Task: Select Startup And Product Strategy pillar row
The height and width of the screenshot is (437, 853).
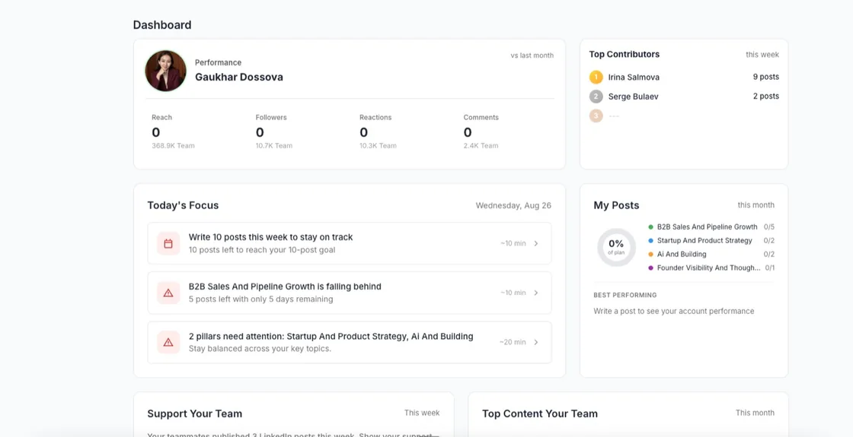Action: [711, 240]
